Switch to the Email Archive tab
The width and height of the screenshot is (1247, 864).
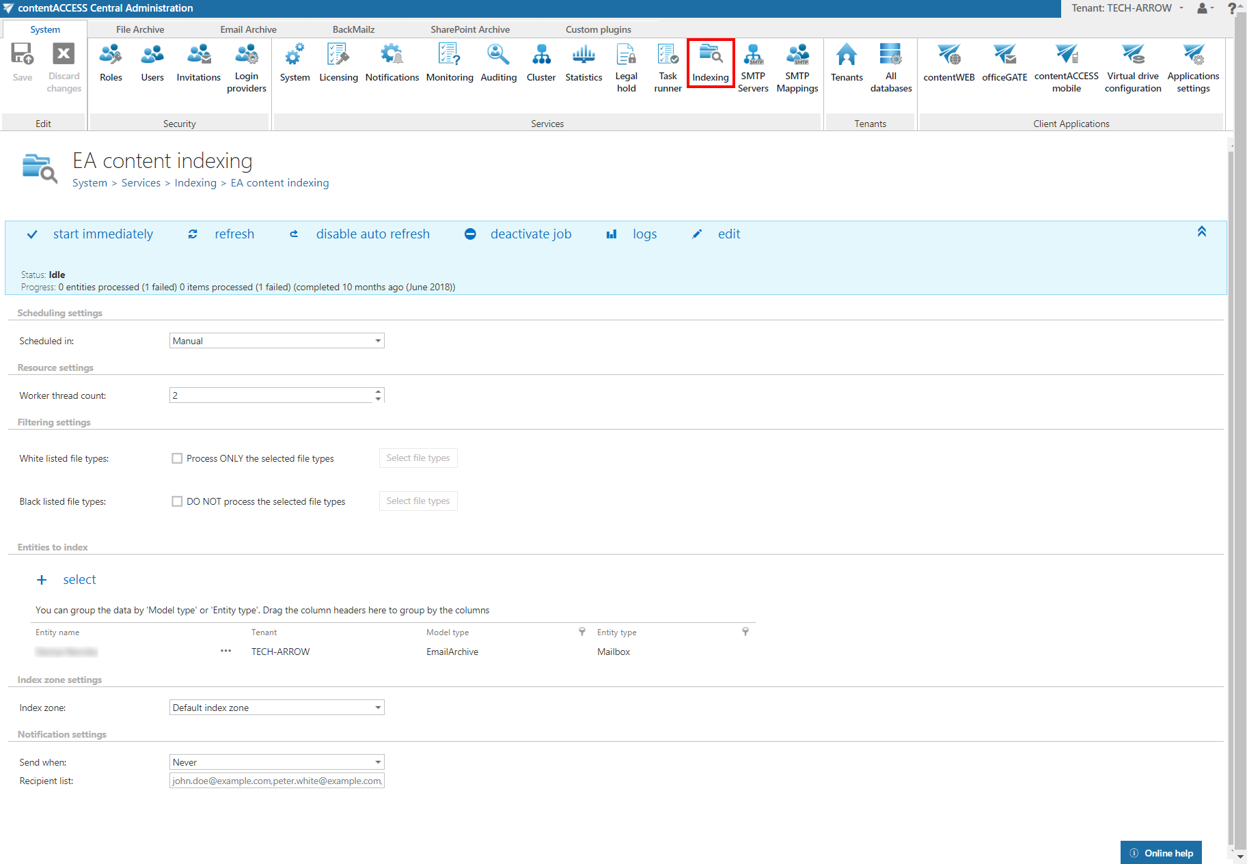[x=248, y=29]
